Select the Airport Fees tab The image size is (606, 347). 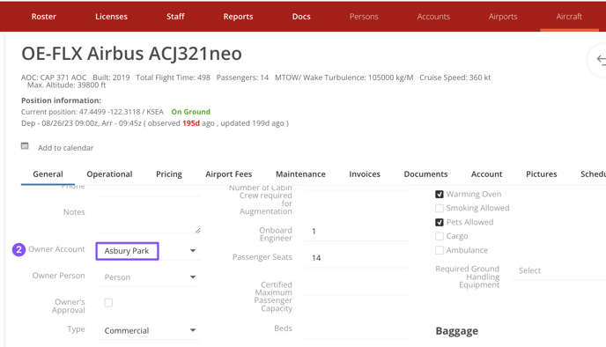[229, 174]
